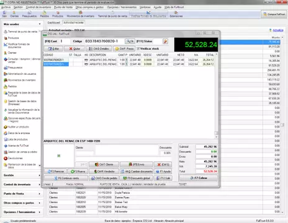Viewport: 288px width, 223px height.
Task: Click the F4 search button beside Código
Action: click(130, 42)
